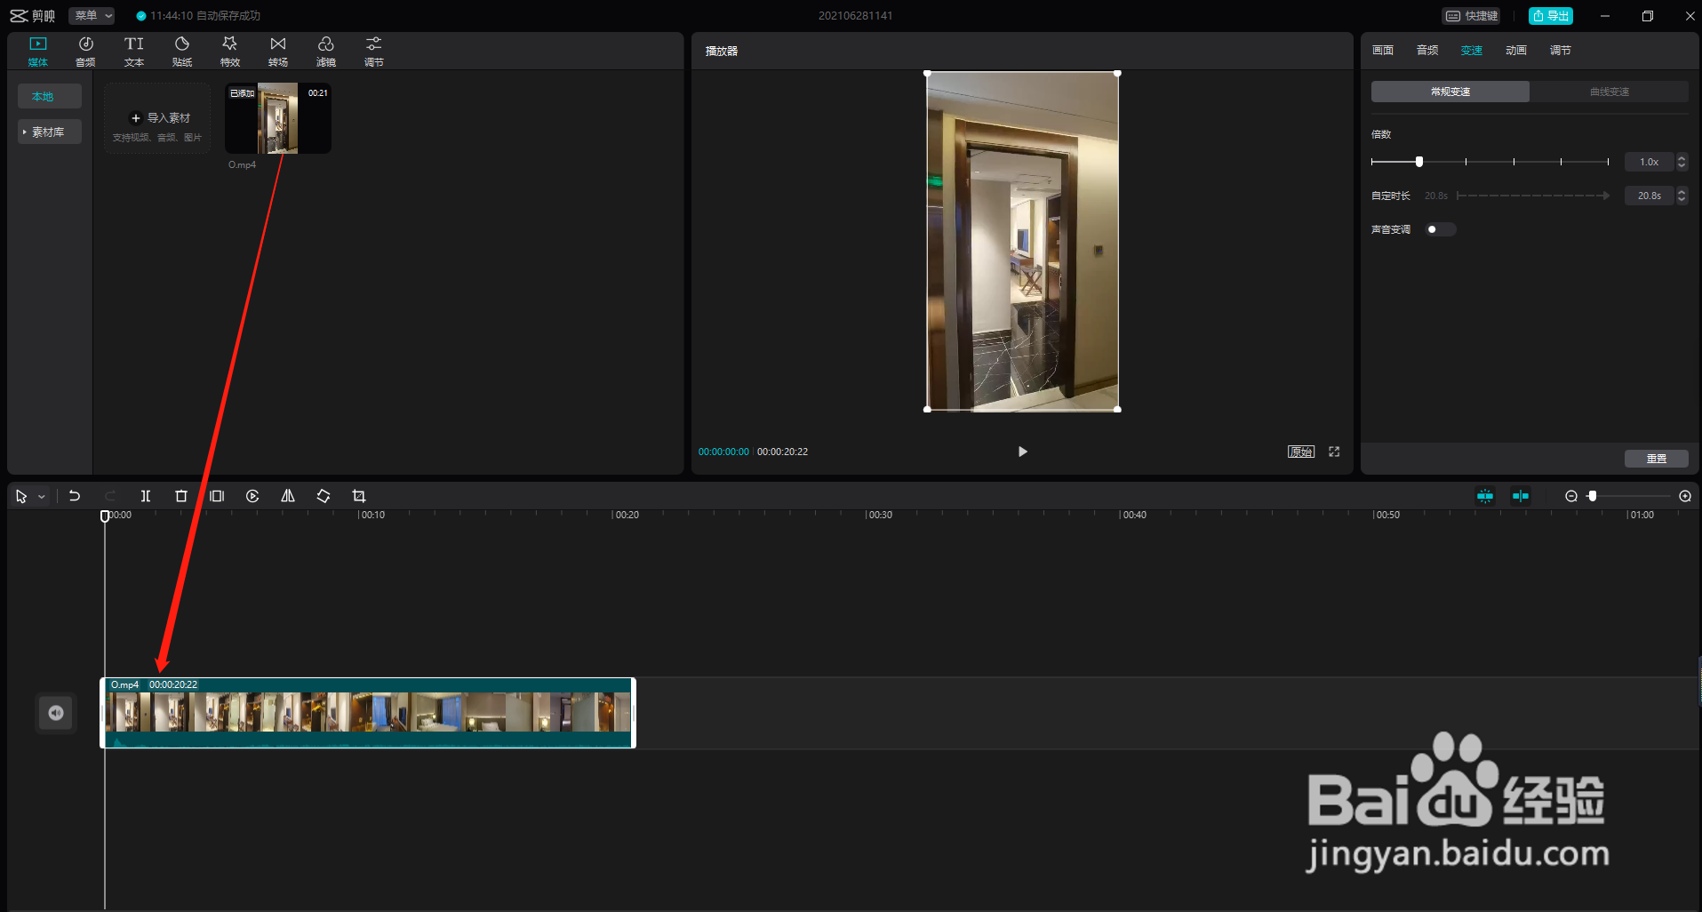The height and width of the screenshot is (912, 1702).
Task: Select the 变速 speed tab
Action: click(1472, 51)
